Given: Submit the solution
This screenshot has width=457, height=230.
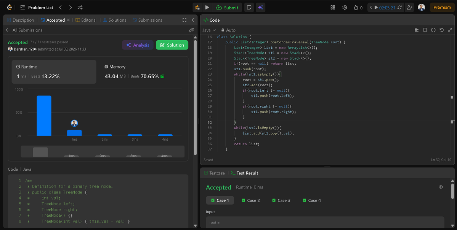Looking at the screenshot, I should pyautogui.click(x=227, y=8).
